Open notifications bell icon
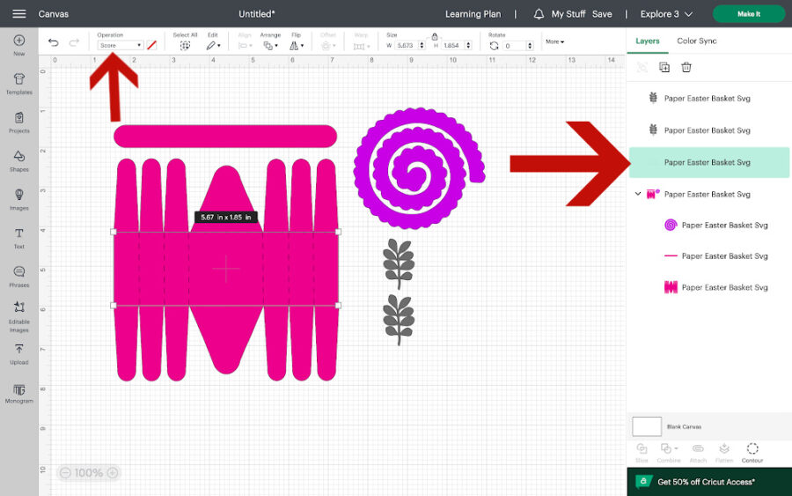792x496 pixels. (539, 14)
